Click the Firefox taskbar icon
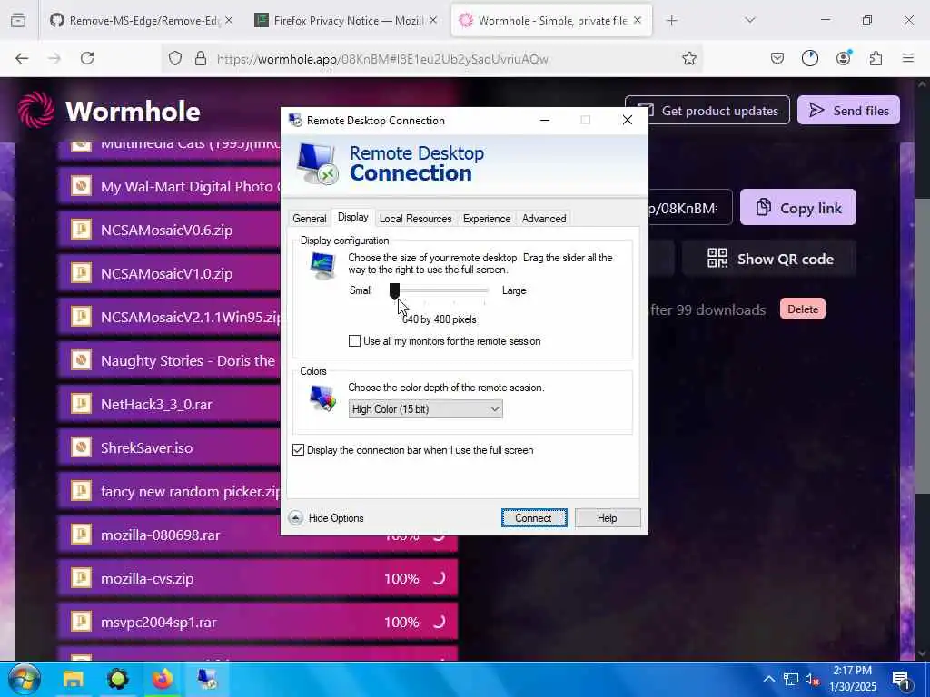The image size is (930, 697). (x=162, y=679)
